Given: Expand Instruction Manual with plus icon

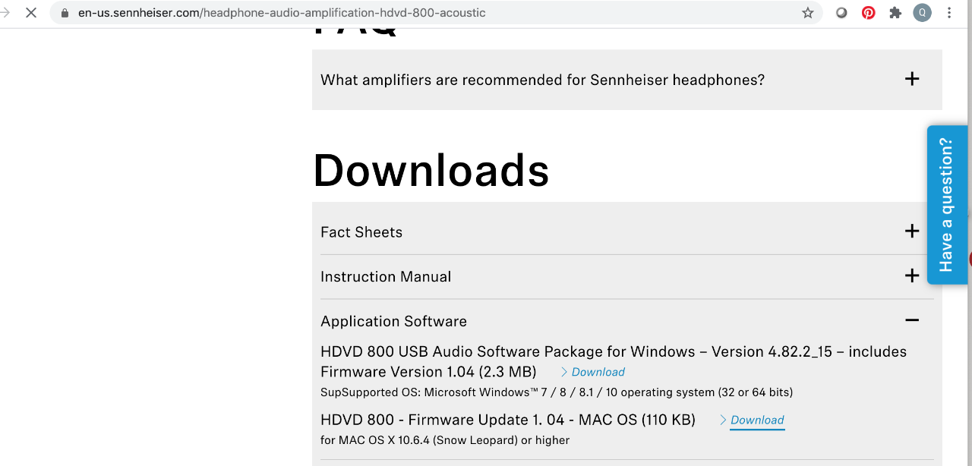Looking at the screenshot, I should coord(912,276).
